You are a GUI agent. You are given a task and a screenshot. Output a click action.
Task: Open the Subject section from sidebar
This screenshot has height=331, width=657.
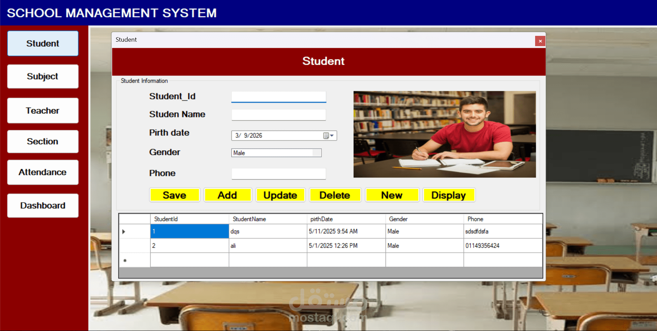click(42, 76)
